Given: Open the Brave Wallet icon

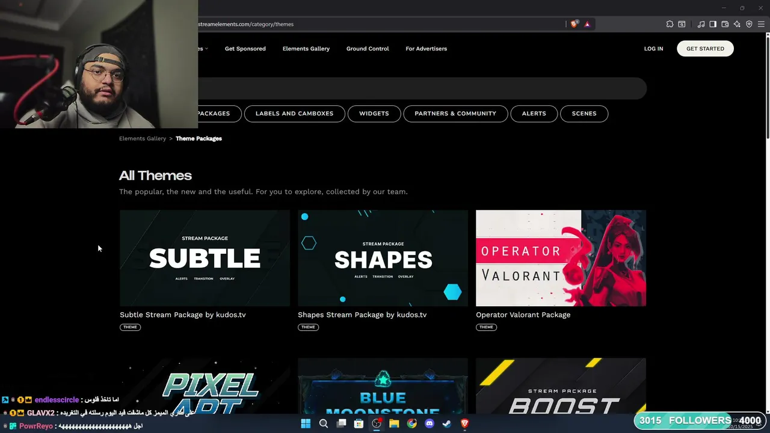Looking at the screenshot, I should pos(725,24).
